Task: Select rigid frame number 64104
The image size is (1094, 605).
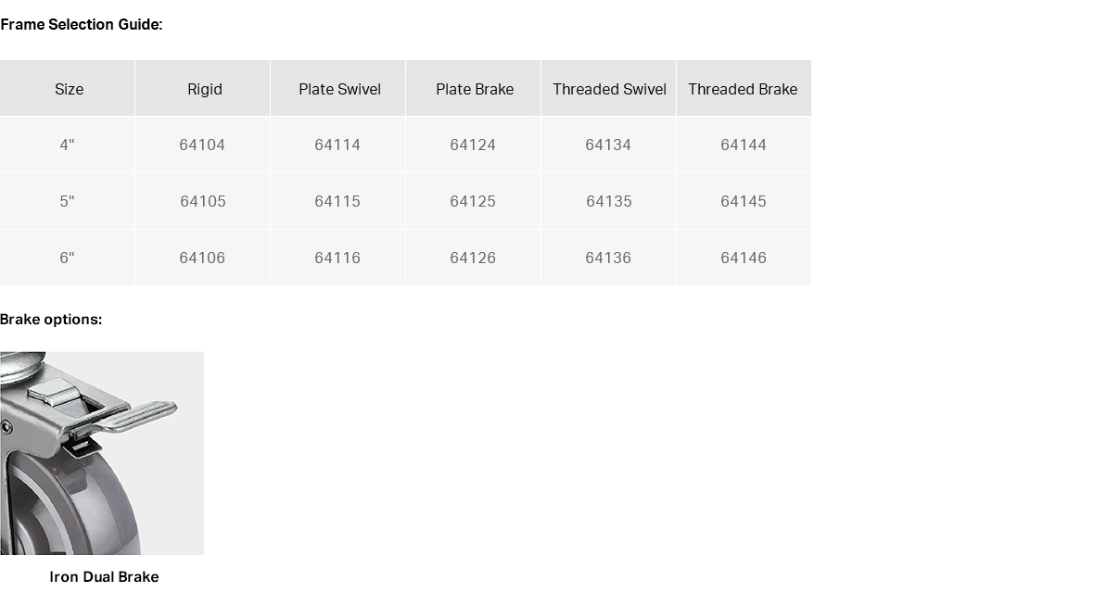Action: pos(202,145)
